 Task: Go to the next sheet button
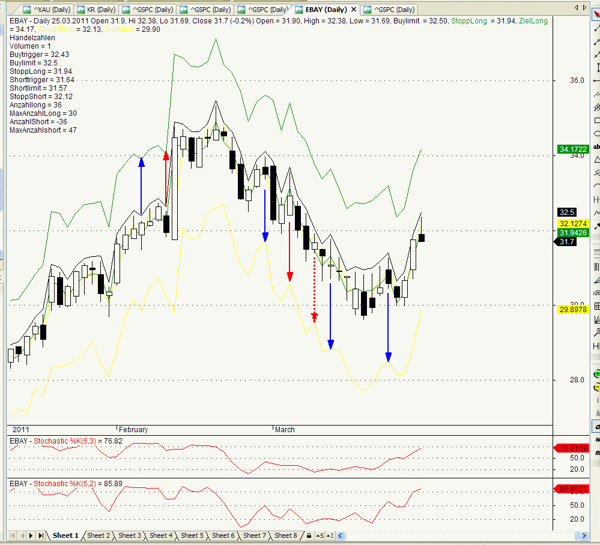point(31,535)
